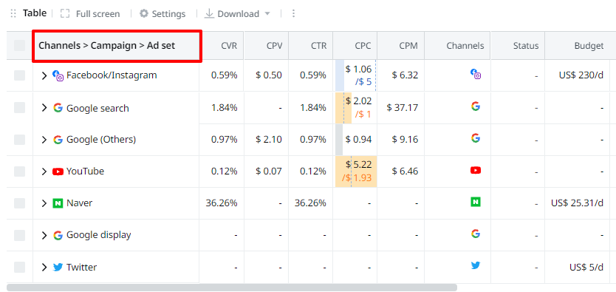Click the drag handle dots beside Table
Image resolution: width=616 pixels, height=292 pixels.
coord(13,14)
